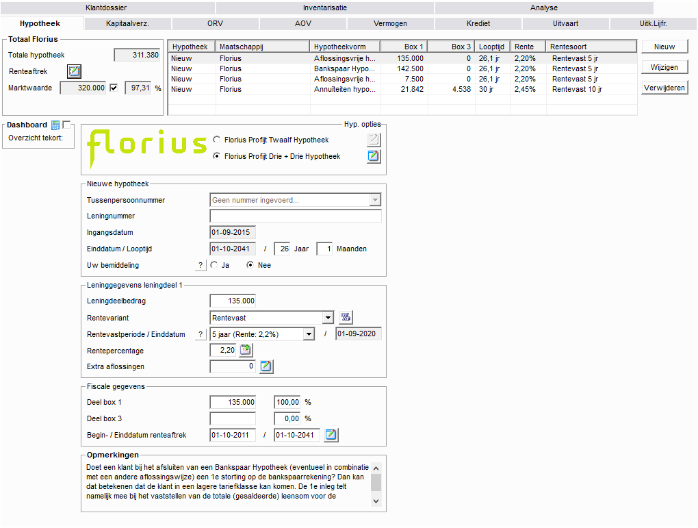This screenshot has height=528, width=698.
Task: Click the Rentepercentage value field
Action: tap(223, 350)
